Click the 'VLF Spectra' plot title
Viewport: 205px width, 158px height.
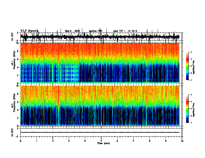tap(30, 31)
